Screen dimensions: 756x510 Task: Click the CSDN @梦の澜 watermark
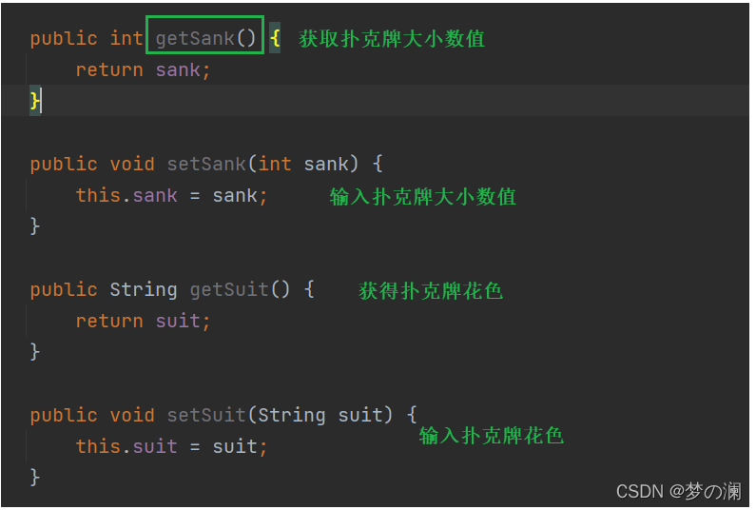coord(678,491)
